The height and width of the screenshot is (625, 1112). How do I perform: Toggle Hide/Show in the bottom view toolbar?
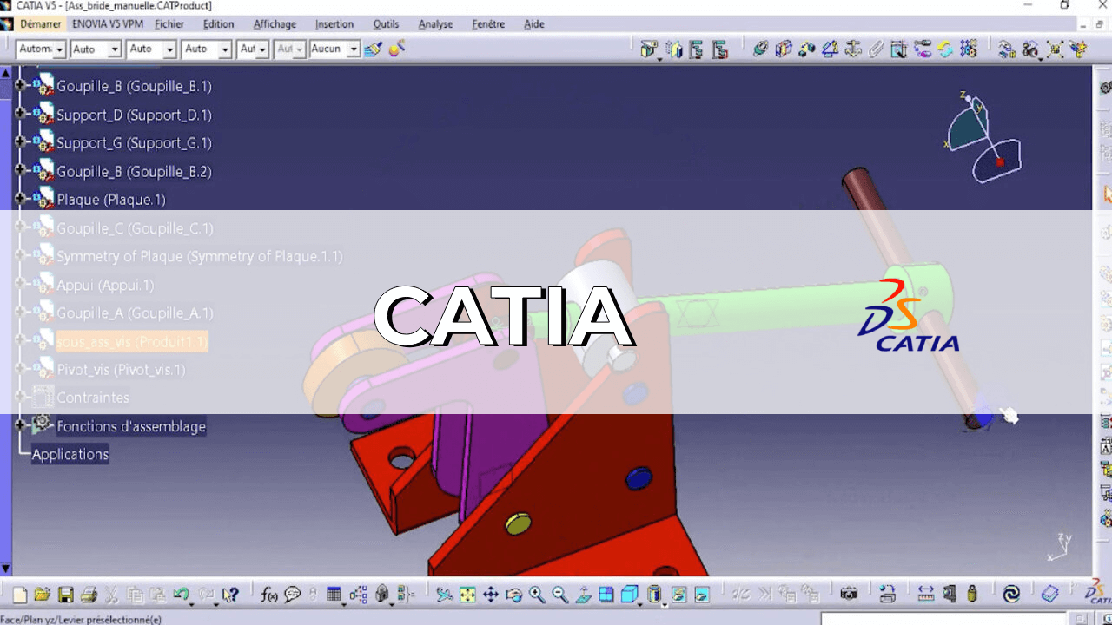pyautogui.click(x=678, y=595)
